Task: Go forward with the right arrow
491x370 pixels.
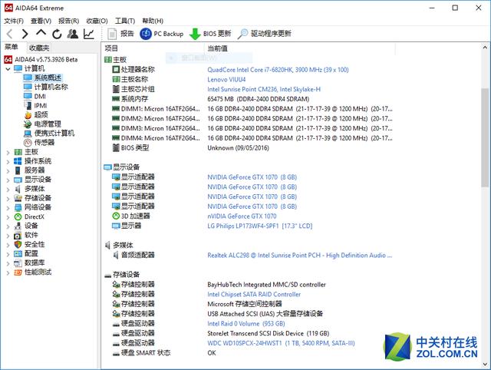Action: point(25,34)
